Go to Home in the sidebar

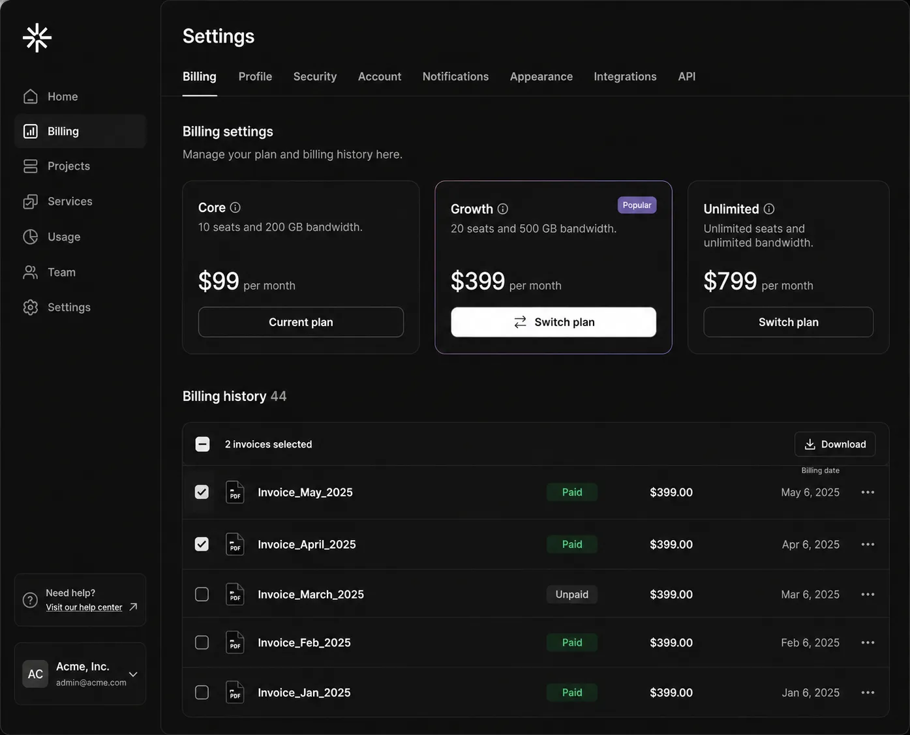click(x=80, y=97)
